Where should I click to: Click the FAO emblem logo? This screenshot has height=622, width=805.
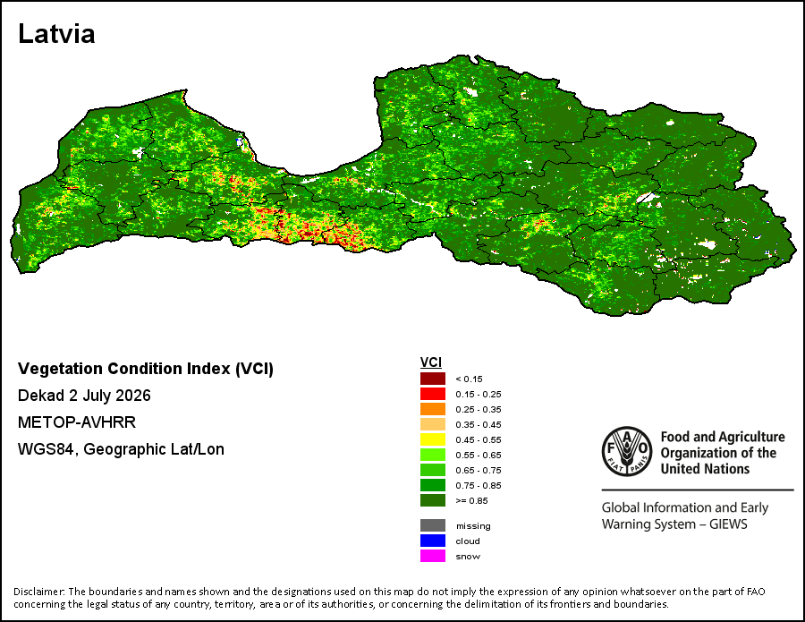click(627, 451)
